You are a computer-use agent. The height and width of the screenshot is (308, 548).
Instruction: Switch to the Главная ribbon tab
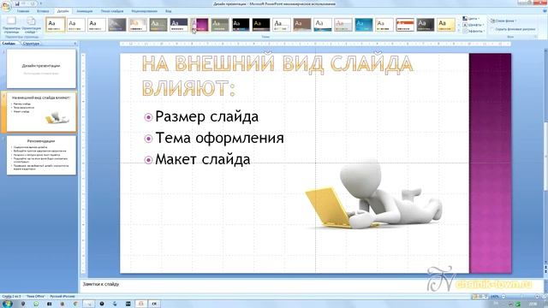[23, 11]
